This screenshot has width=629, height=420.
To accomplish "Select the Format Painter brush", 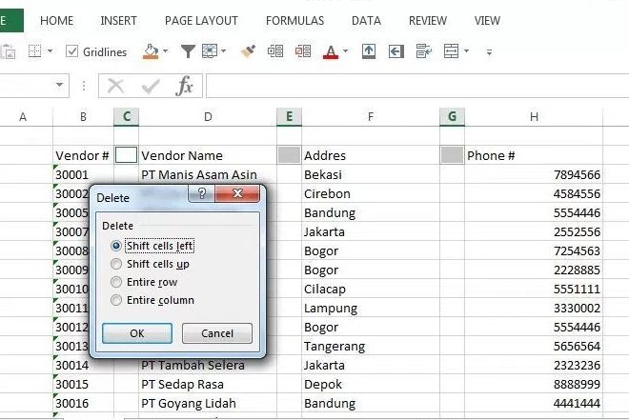I will click(x=249, y=51).
